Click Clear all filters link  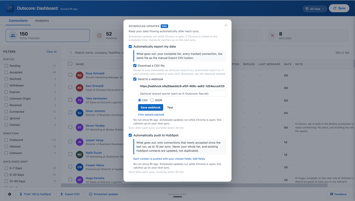[x=51, y=52]
